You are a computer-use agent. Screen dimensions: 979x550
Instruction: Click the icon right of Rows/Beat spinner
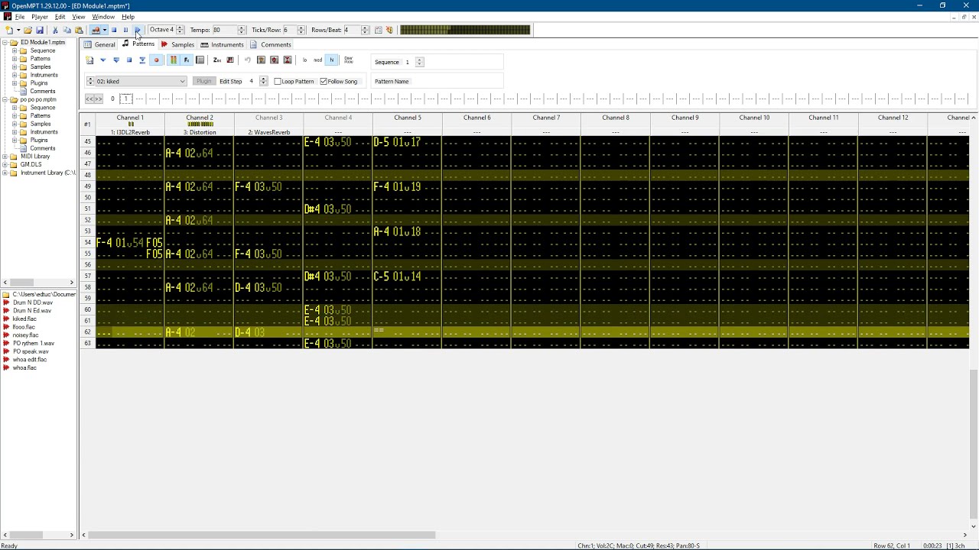tap(378, 30)
